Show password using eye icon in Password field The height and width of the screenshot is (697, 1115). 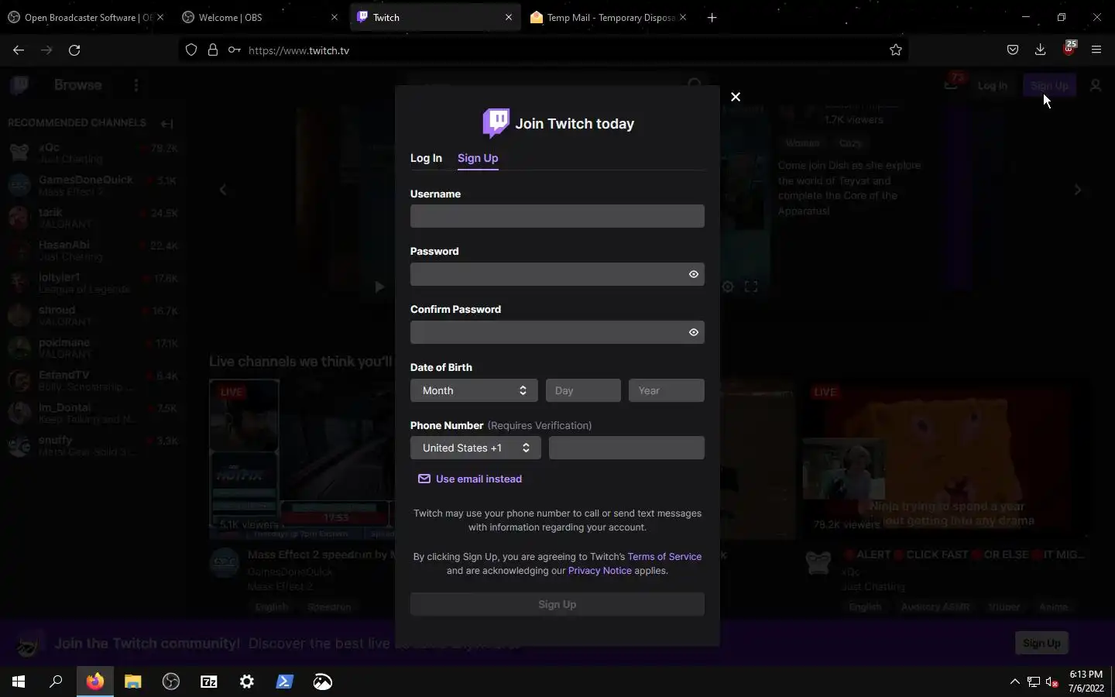pos(694,274)
